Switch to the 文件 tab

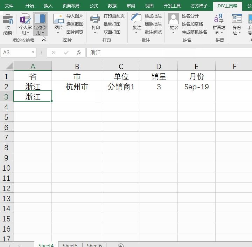9,6
